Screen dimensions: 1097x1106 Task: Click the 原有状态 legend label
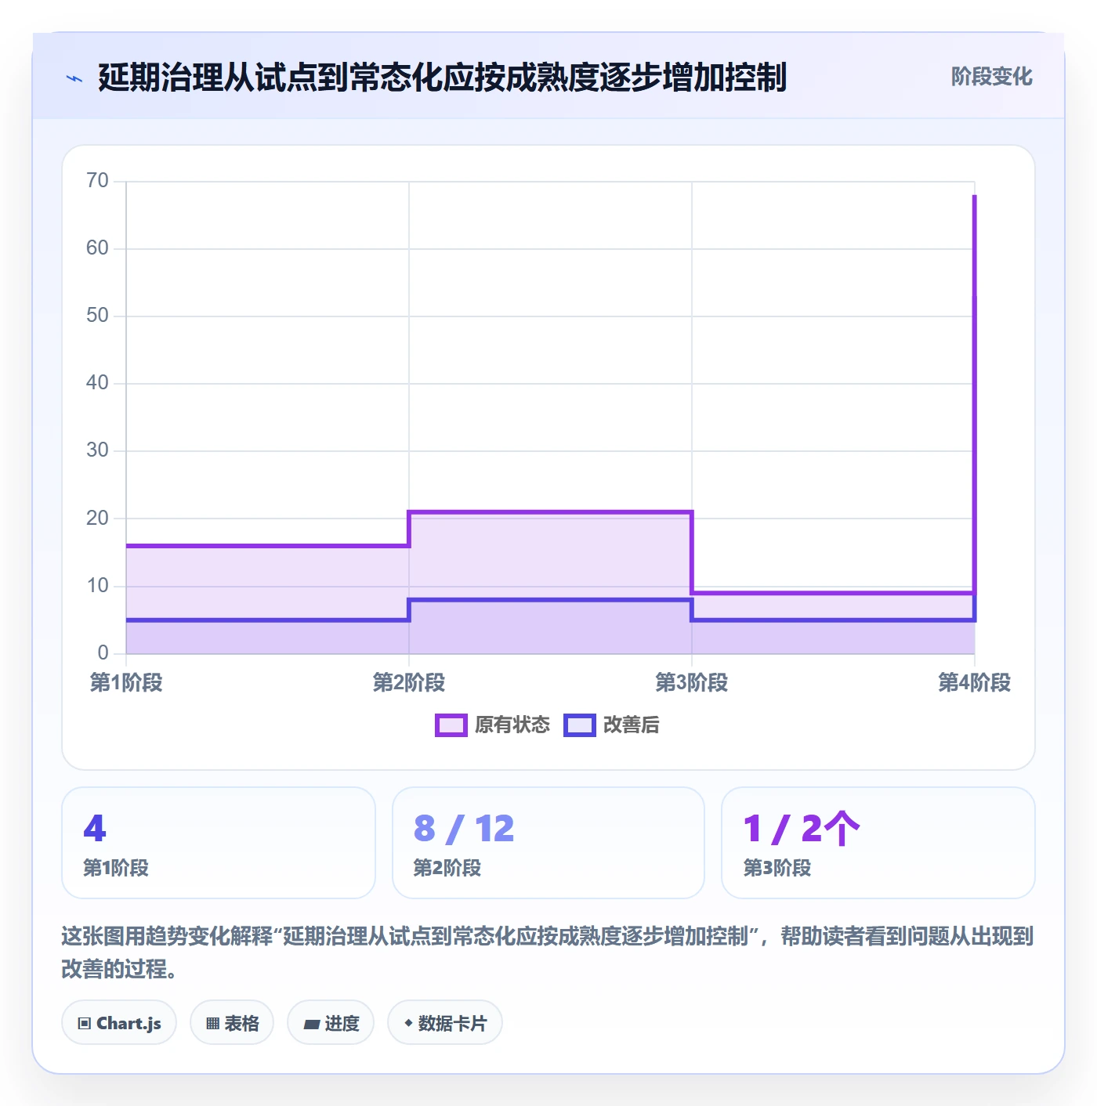pos(512,725)
